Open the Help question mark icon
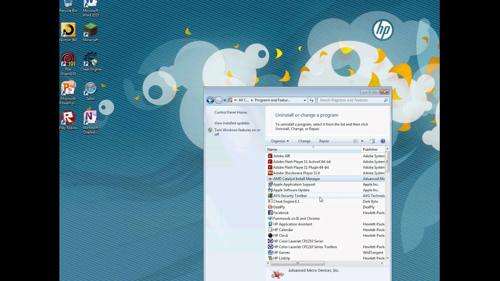 (383, 141)
